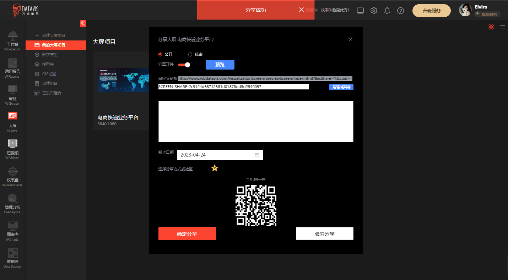
Task: Toggle the 分享开关 share switch
Action: [x=184, y=65]
